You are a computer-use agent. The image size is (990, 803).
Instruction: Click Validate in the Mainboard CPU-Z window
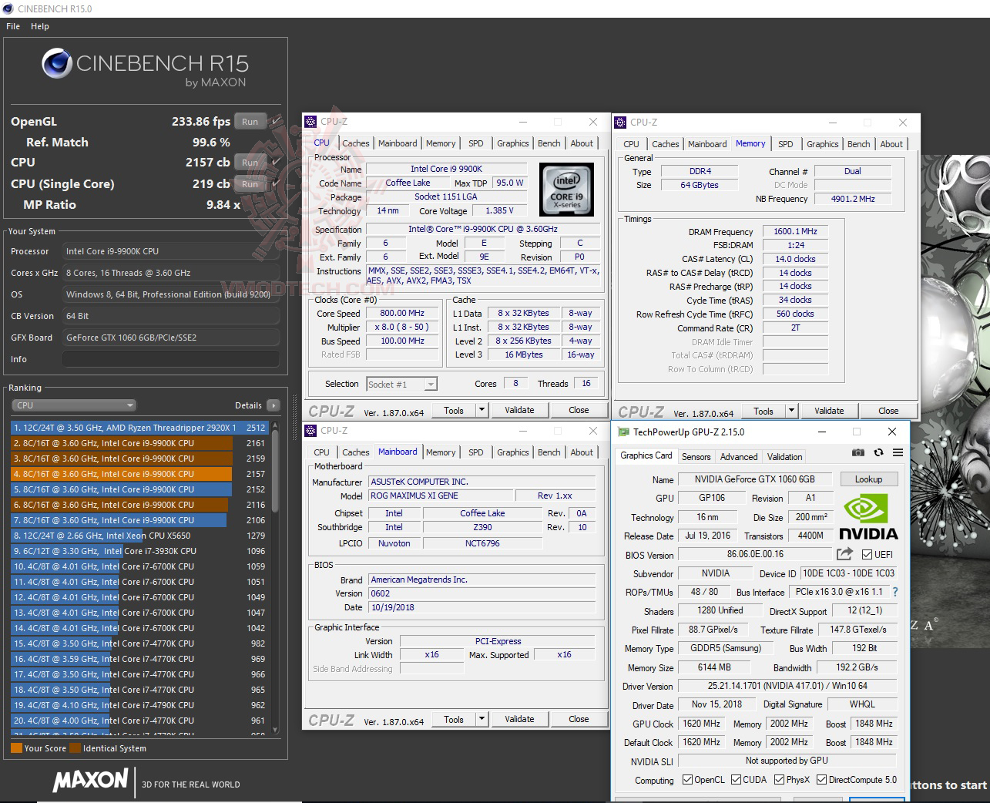pos(519,718)
